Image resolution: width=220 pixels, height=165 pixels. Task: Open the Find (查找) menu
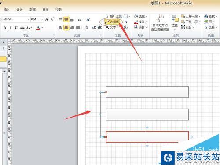[x=211, y=16]
